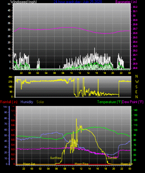Screen dimensions: 145x173
Task: Click the '270' wind direction axis tick
Action: (10, 82)
